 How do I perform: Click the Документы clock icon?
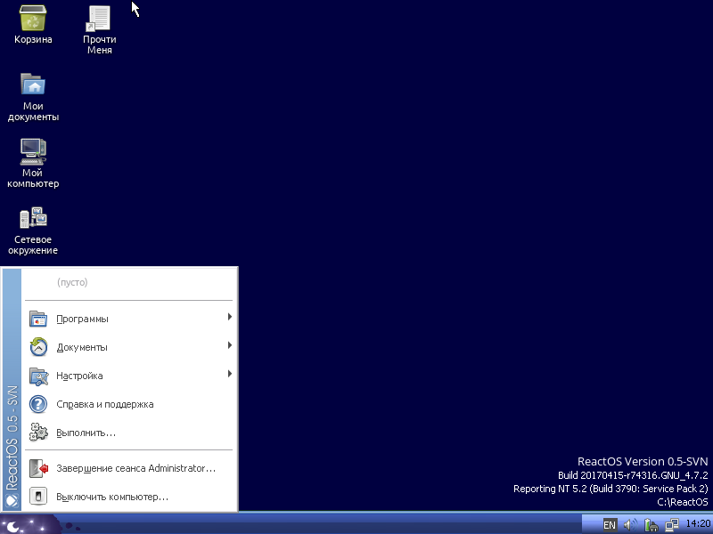(38, 347)
